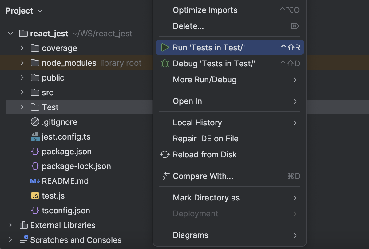Select Optimize Imports from the menu
The height and width of the screenshot is (249, 369).
205,10
